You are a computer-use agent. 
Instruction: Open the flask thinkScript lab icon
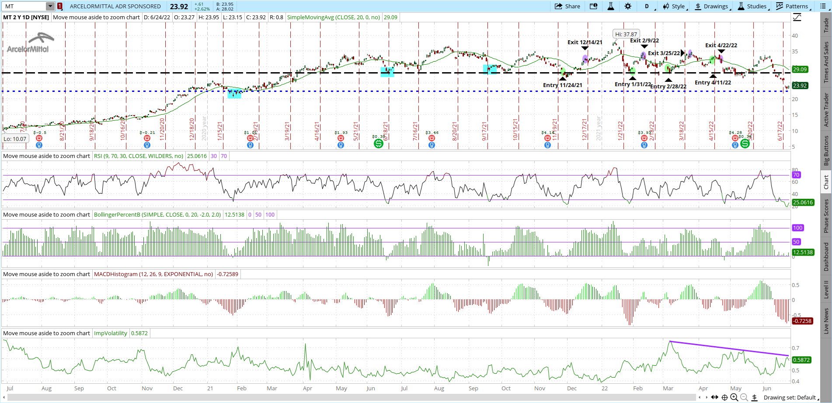tap(611, 6)
